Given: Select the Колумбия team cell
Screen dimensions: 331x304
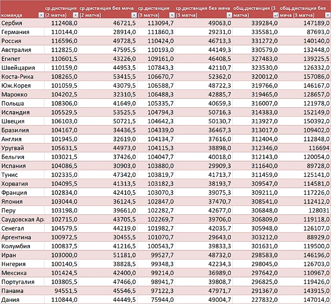Looking at the screenshot, I should click(22, 246).
